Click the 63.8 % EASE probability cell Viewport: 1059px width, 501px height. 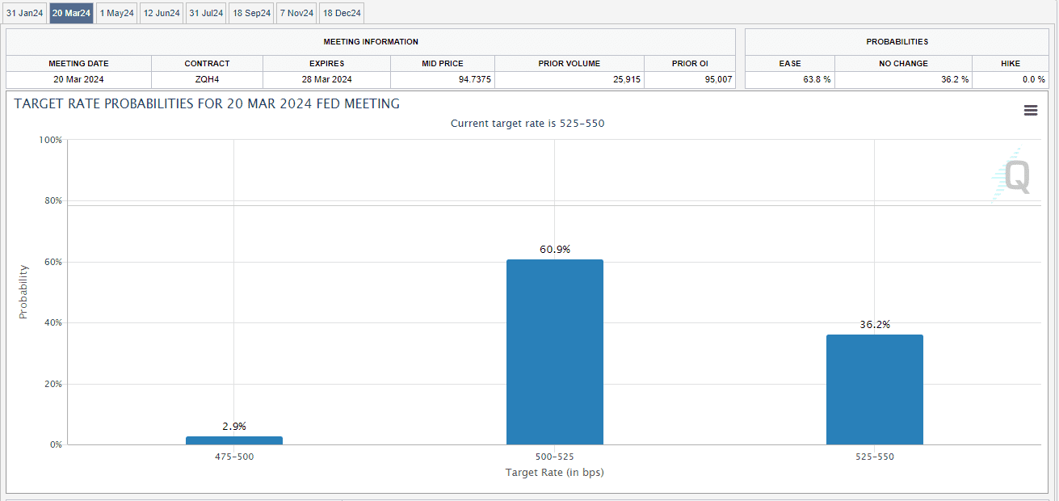[789, 79]
